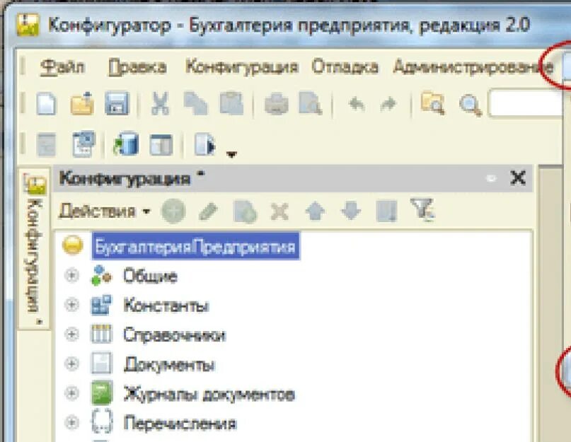
Task: Click the small pin button in Конфигурация panel header
Action: pyautogui.click(x=491, y=178)
